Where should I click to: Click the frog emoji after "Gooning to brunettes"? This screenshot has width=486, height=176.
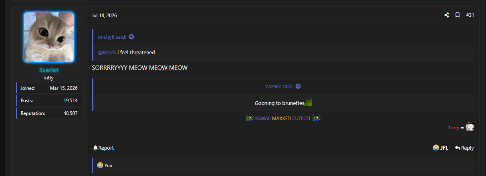point(309,102)
